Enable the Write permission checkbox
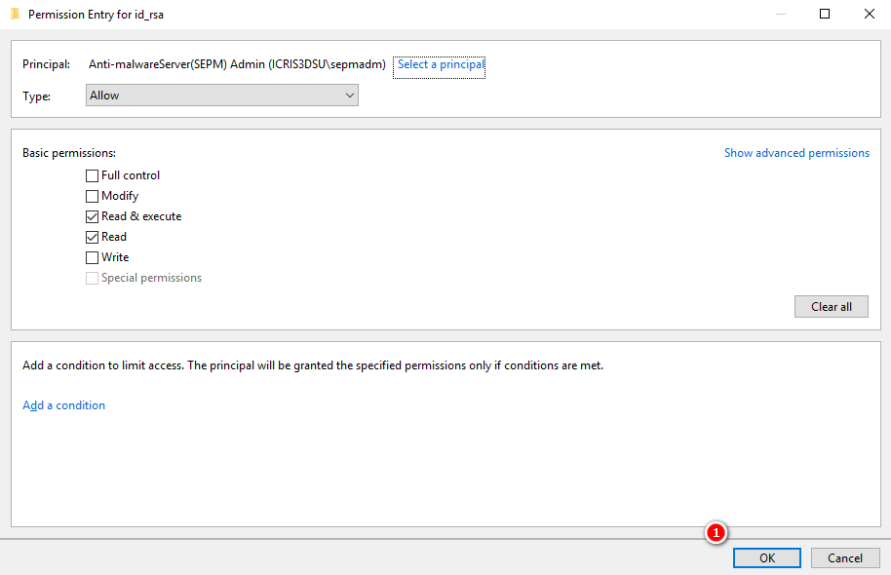Viewport: 891px width, 575px height. (93, 258)
